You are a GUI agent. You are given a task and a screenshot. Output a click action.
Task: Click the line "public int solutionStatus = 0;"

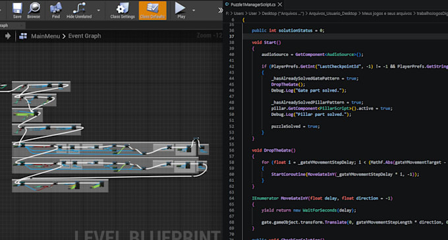coord(288,30)
